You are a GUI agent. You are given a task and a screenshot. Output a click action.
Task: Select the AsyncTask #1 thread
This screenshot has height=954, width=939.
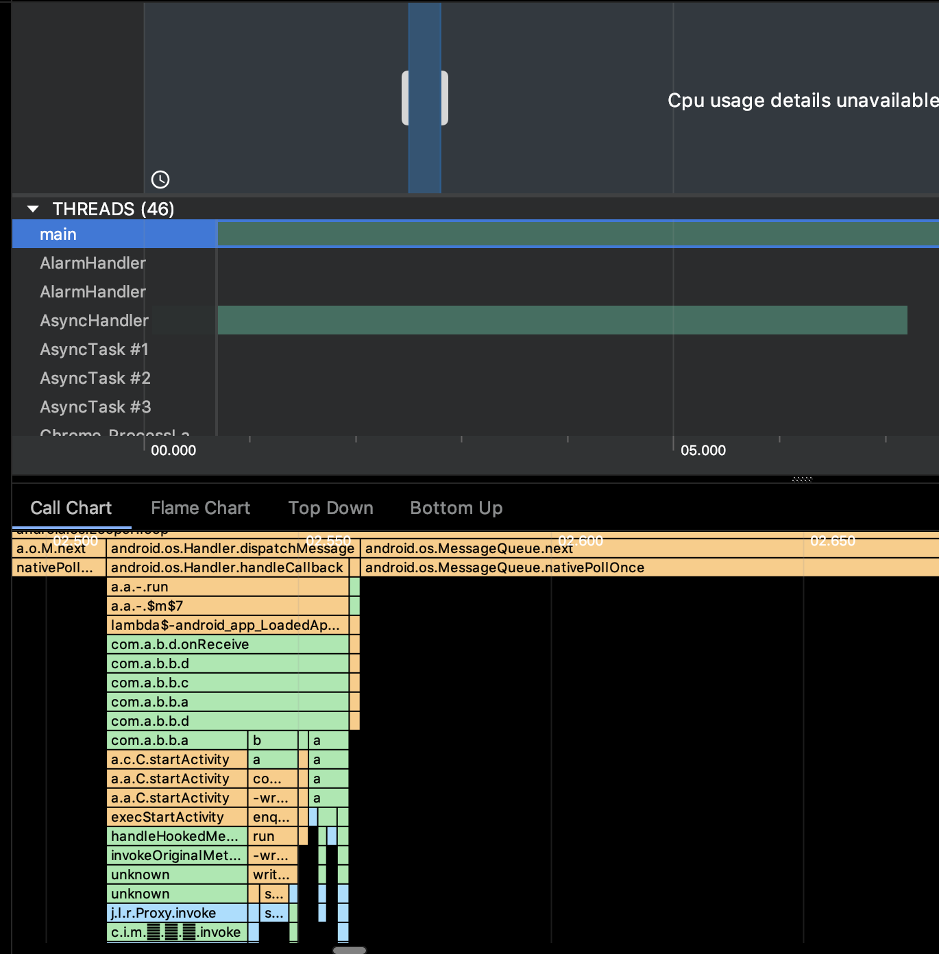pyautogui.click(x=94, y=350)
